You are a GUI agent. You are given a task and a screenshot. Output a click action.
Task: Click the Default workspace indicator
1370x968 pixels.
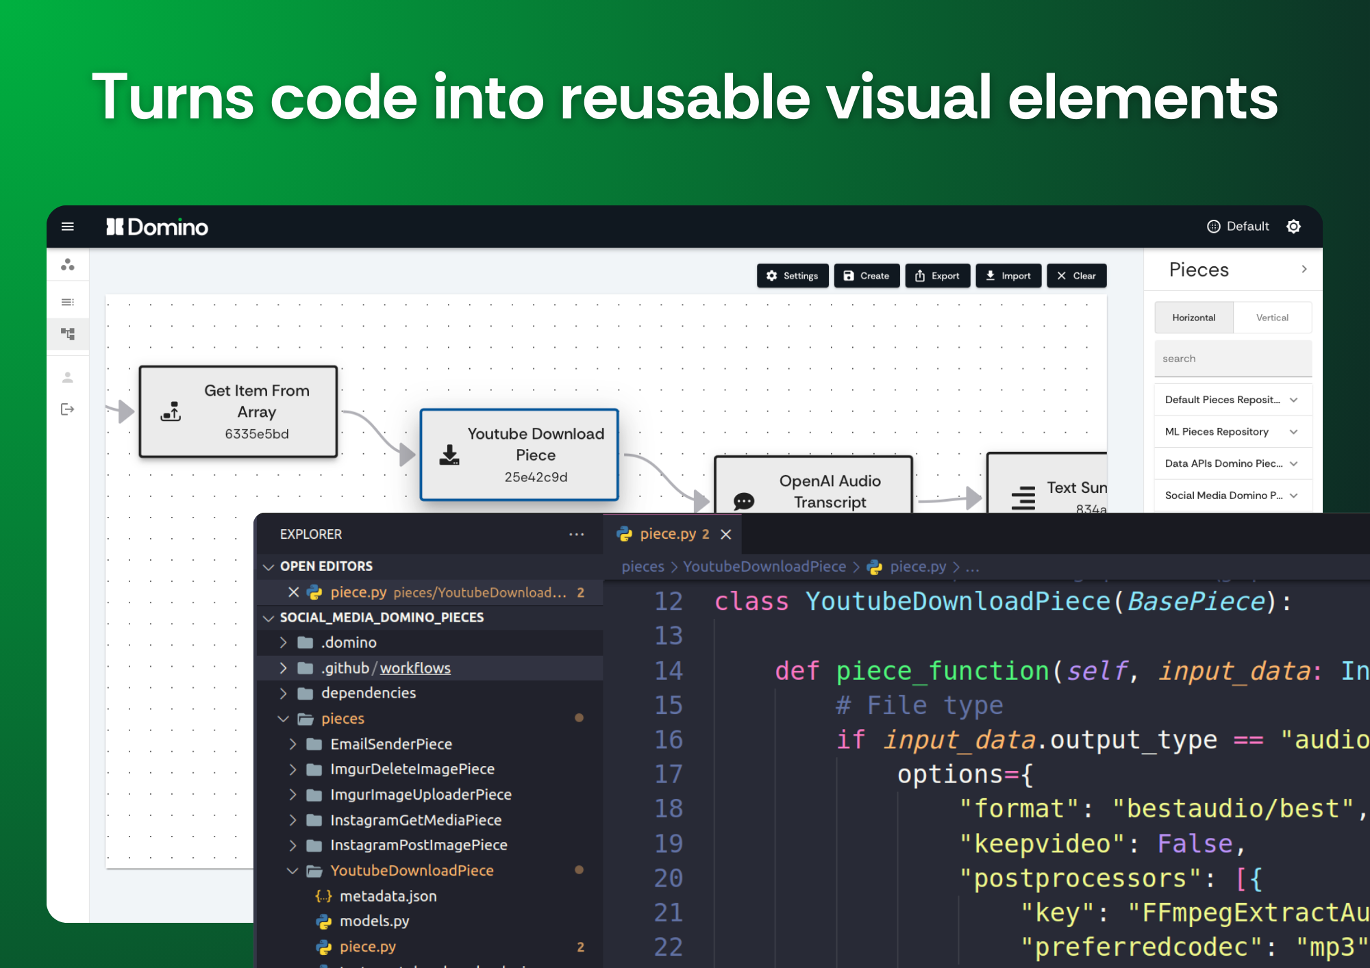tap(1238, 227)
